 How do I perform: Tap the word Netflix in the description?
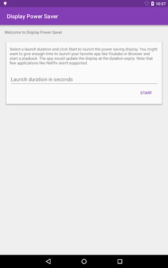[x=52, y=63]
